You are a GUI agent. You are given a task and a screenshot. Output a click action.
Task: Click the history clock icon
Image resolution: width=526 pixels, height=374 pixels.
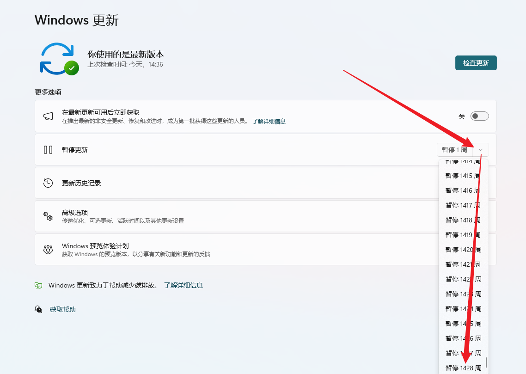pyautogui.click(x=48, y=183)
